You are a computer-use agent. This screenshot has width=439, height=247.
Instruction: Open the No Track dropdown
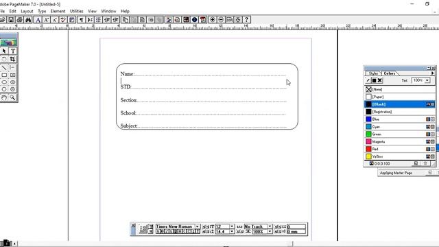pos(270,226)
